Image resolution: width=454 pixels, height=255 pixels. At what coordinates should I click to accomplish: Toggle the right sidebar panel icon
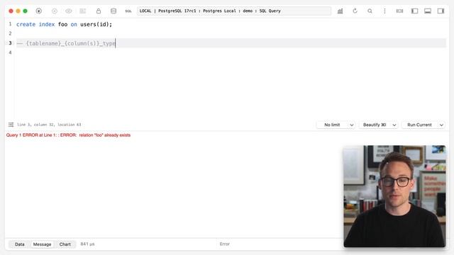(441, 11)
